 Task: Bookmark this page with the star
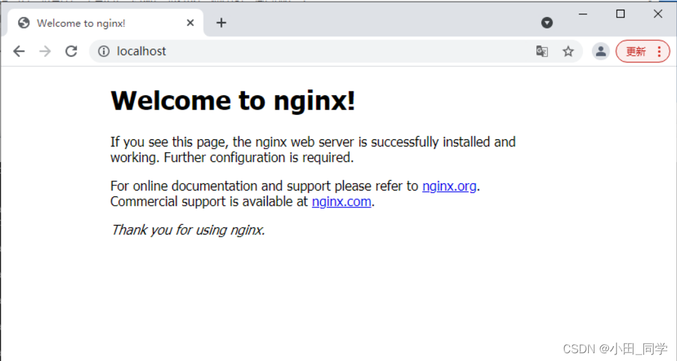point(568,51)
